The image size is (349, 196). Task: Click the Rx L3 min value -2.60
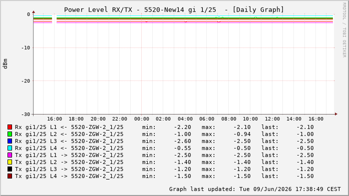click(182, 141)
